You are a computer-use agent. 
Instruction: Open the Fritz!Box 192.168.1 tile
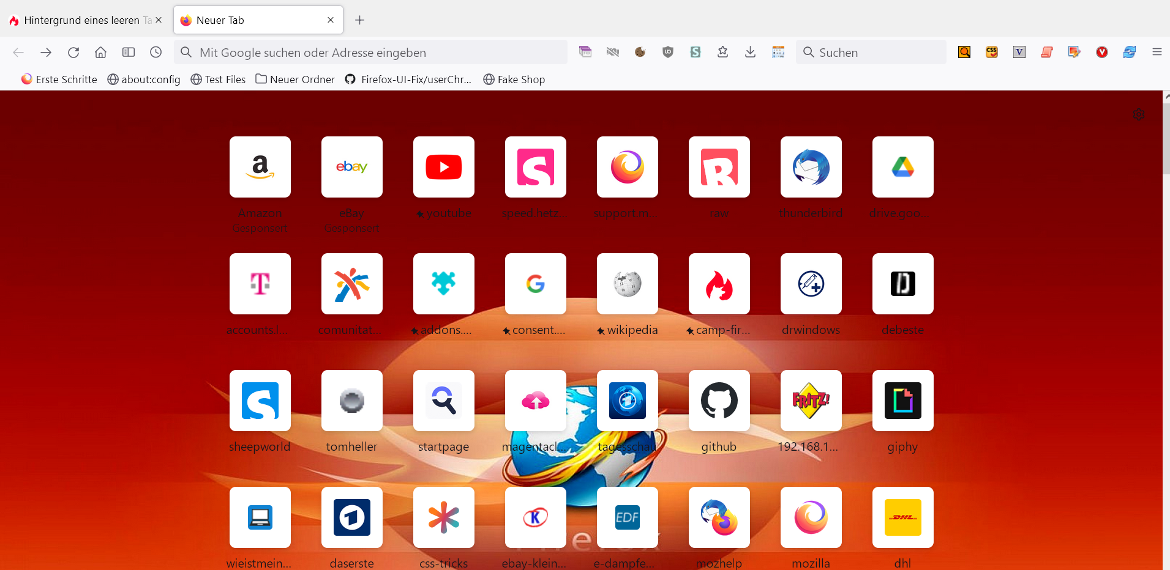pyautogui.click(x=811, y=401)
